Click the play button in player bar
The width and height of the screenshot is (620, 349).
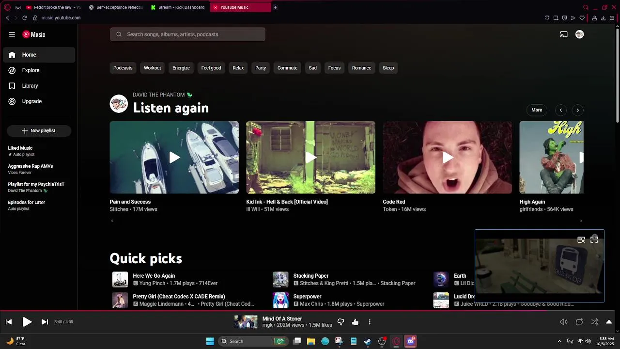[27, 322]
